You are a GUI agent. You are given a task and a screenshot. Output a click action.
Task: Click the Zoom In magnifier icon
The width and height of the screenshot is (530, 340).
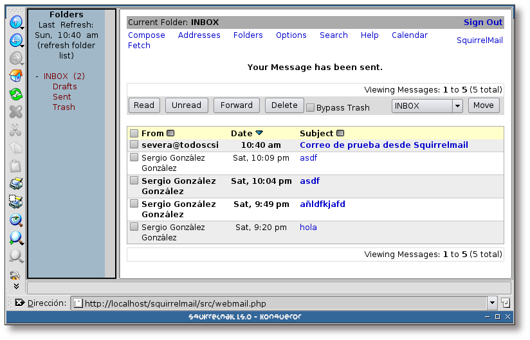coord(15,238)
